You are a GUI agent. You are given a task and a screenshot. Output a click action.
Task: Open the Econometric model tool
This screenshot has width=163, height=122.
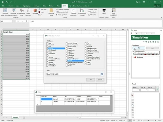(x=82, y=12)
